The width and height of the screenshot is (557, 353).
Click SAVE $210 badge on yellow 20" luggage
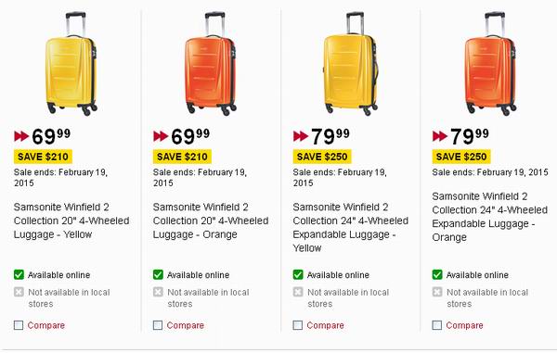[x=43, y=157]
